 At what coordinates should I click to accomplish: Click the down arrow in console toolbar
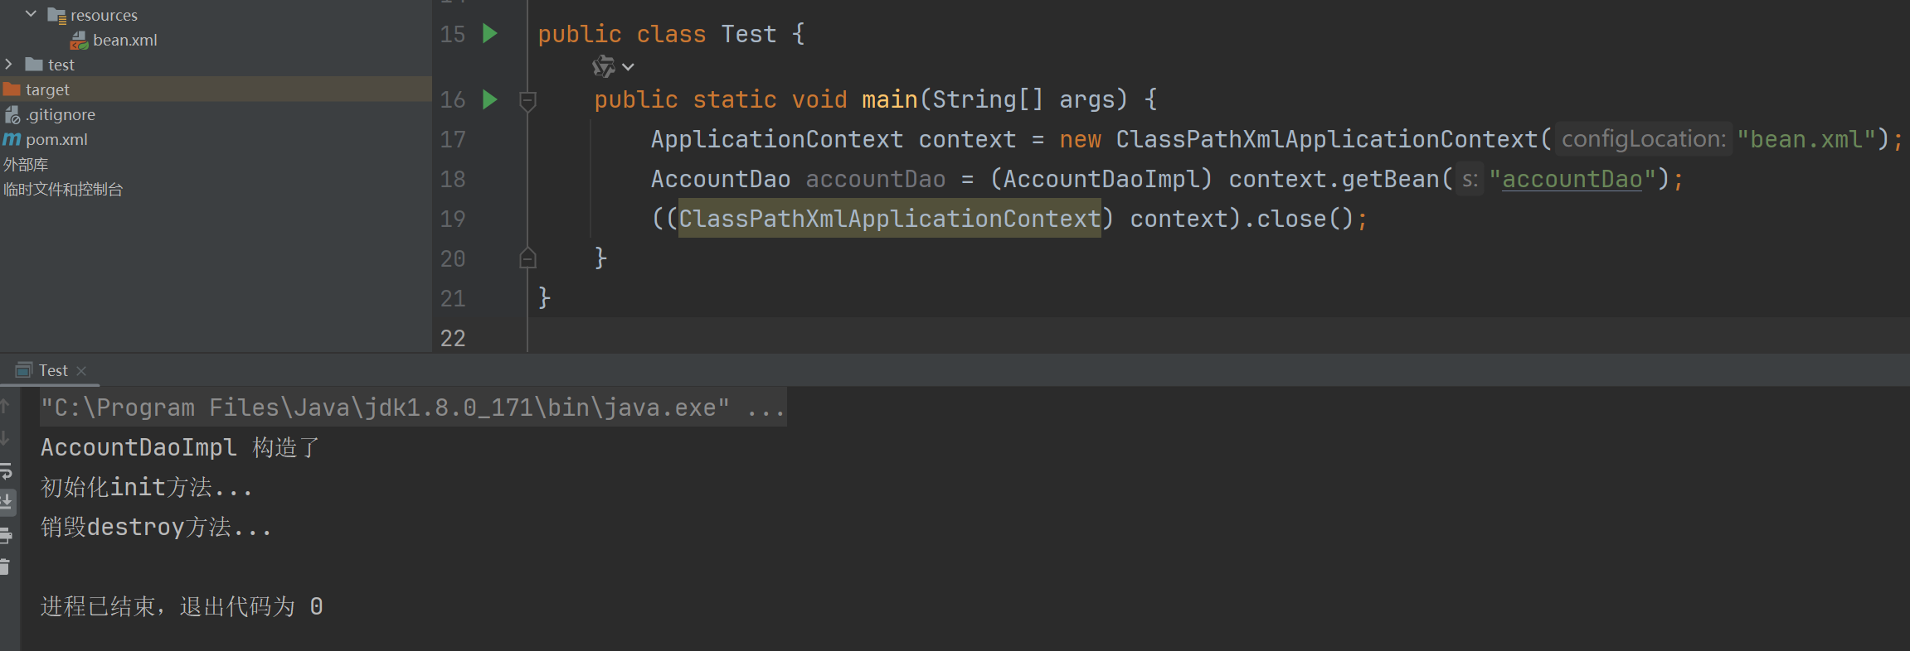point(6,438)
